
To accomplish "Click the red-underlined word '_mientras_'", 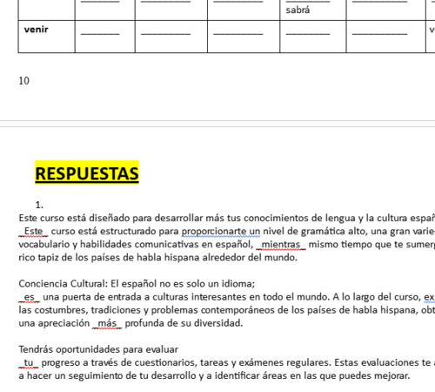I will (x=281, y=245).
